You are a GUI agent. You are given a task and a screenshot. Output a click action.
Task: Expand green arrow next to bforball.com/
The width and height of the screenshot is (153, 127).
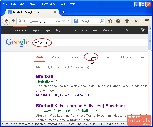59,81
